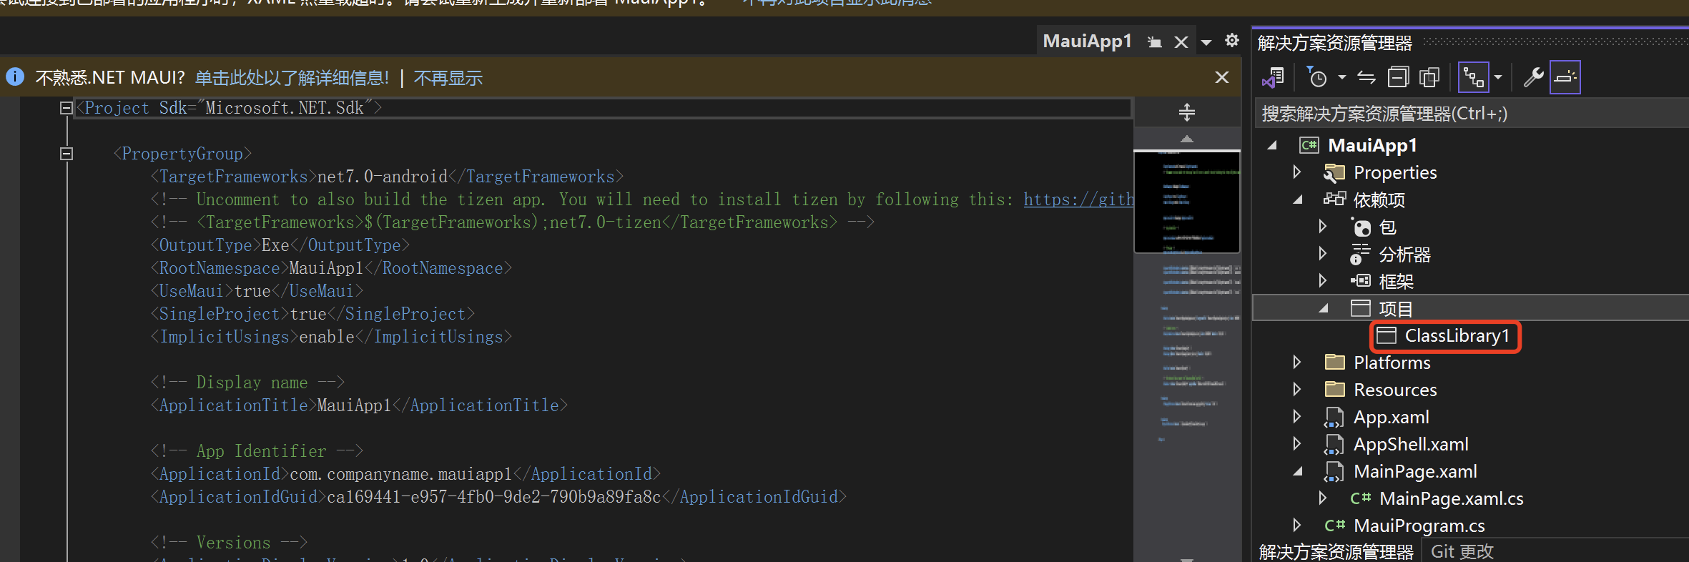Select the Resources folder icon

point(1335,390)
